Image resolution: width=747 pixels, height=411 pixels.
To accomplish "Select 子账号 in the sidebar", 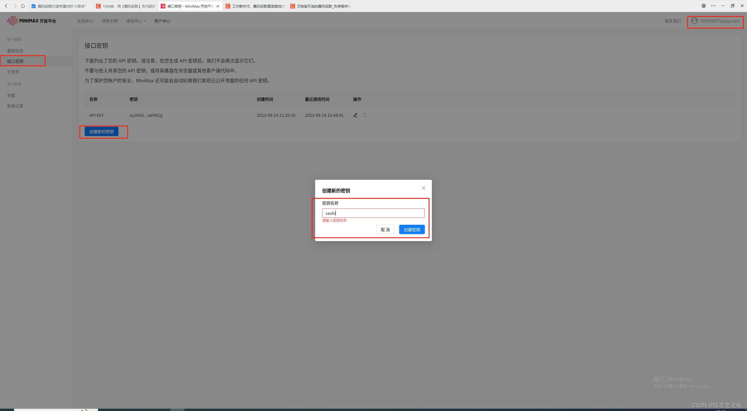I will [x=13, y=72].
